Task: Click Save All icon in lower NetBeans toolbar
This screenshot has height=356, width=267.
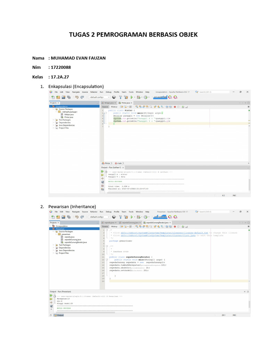Action: tap(69, 217)
